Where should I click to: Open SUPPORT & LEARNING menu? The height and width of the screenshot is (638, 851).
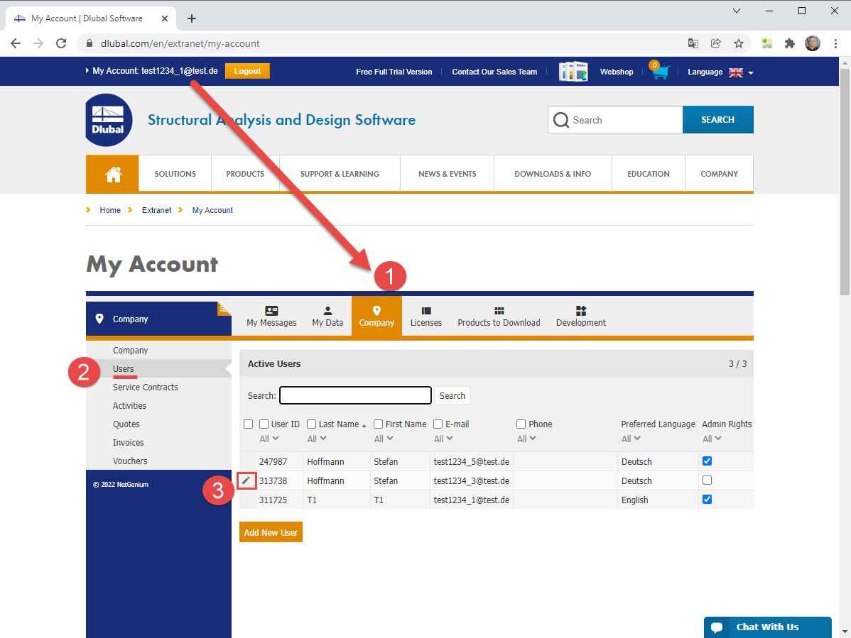click(x=340, y=174)
